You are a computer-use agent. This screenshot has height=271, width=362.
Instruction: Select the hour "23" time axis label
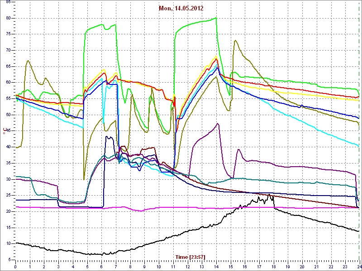point(345,266)
